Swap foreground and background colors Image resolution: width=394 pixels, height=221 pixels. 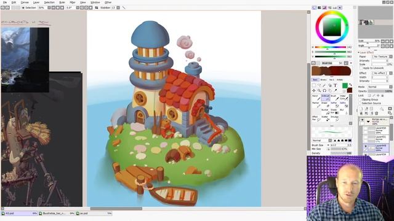(x=351, y=85)
